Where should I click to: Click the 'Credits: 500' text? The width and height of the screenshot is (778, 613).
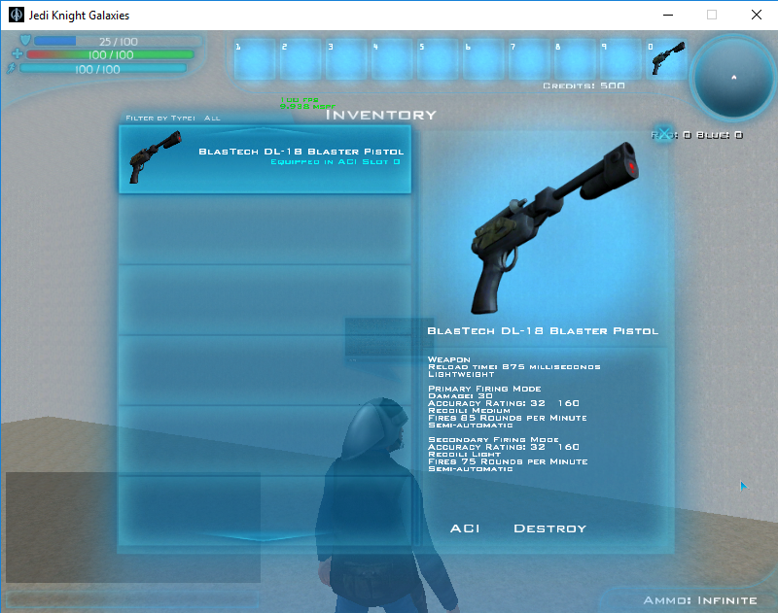click(x=583, y=85)
